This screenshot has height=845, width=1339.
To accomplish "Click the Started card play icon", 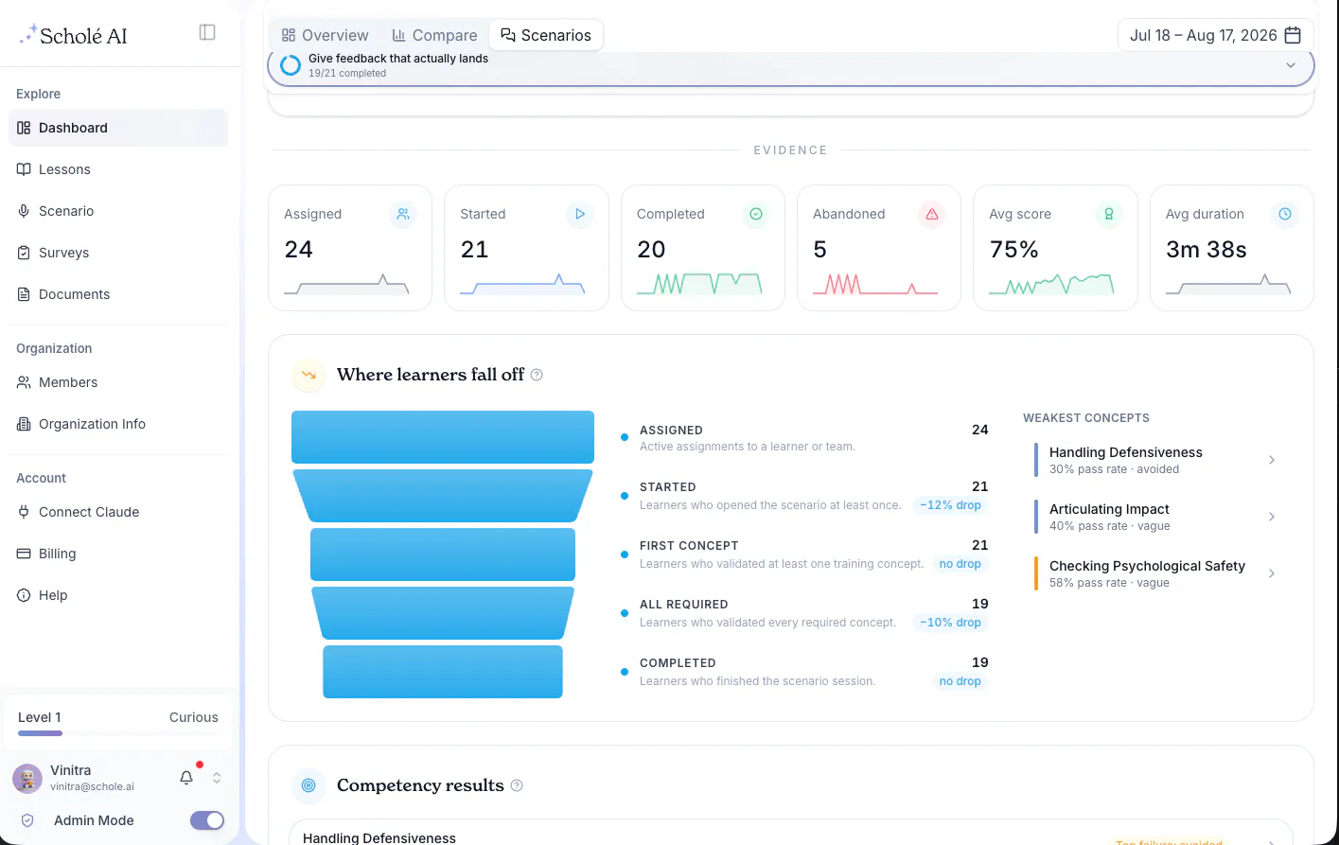I will click(x=580, y=215).
